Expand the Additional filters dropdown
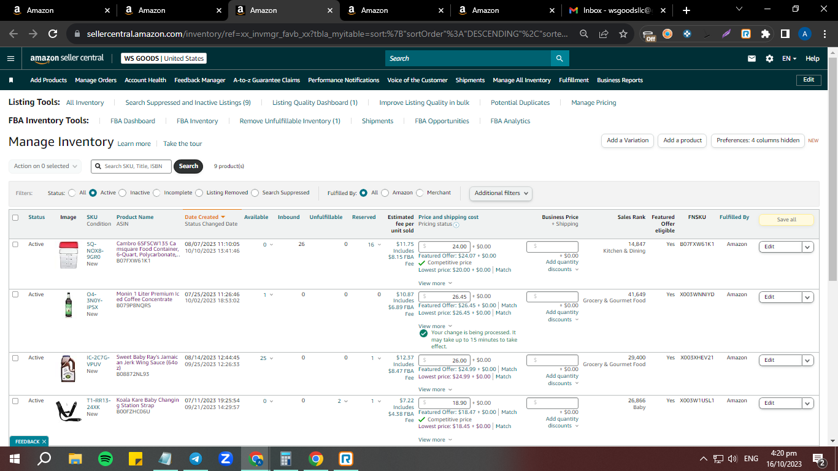The width and height of the screenshot is (838, 471). click(x=501, y=193)
